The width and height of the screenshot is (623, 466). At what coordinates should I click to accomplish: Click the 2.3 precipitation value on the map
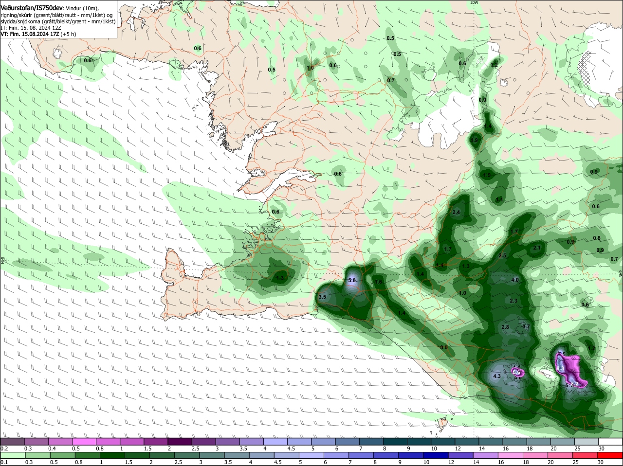point(513,301)
